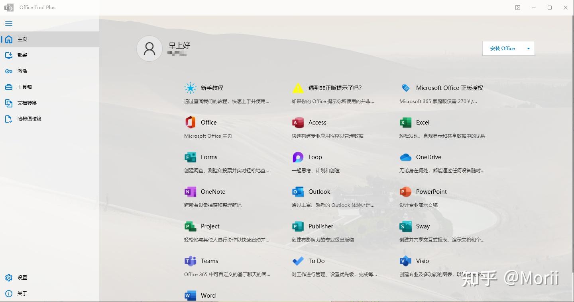Click the 新手教程 star icon

click(191, 88)
